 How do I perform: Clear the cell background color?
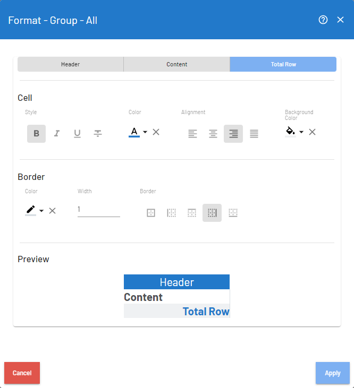313,132
